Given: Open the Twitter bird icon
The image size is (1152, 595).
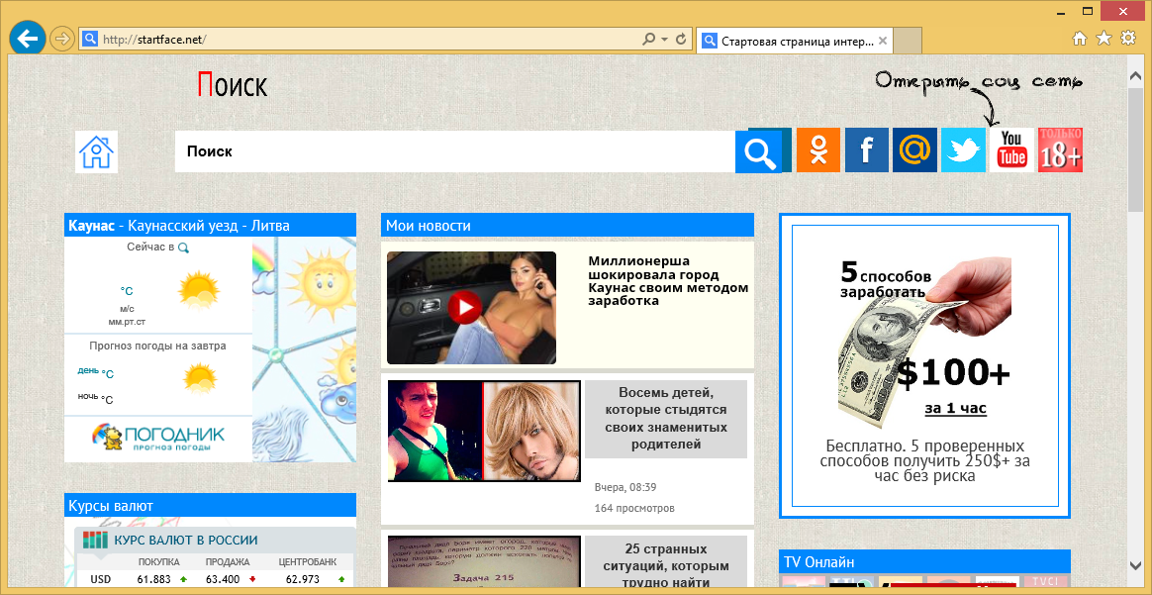Looking at the screenshot, I should 963,149.
